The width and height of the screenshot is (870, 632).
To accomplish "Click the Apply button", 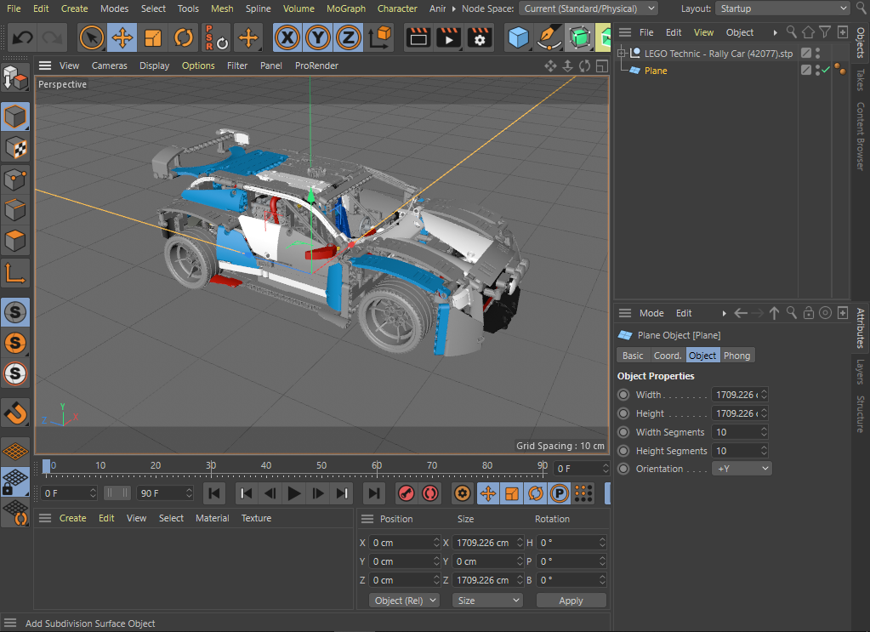I will 571,601.
